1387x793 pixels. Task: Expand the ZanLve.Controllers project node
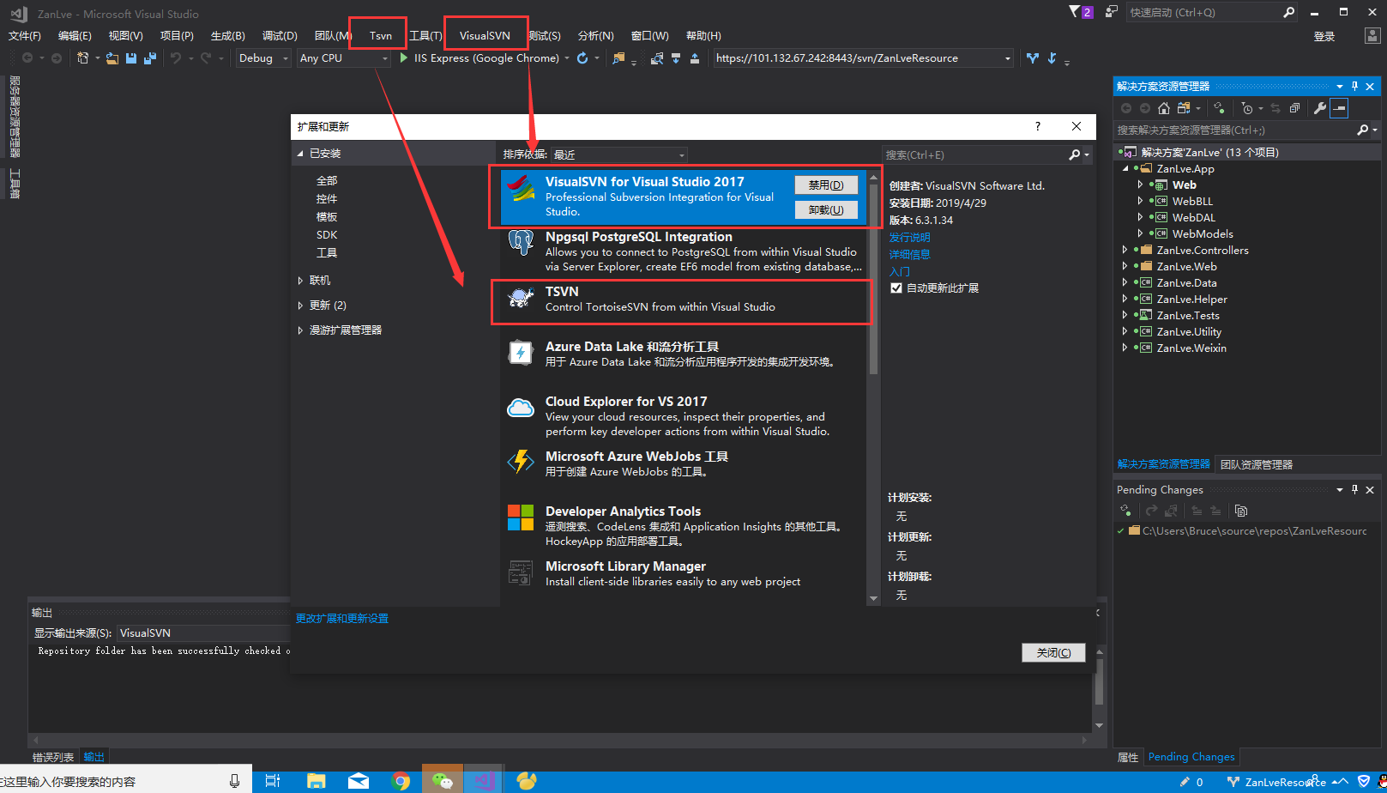(1125, 251)
